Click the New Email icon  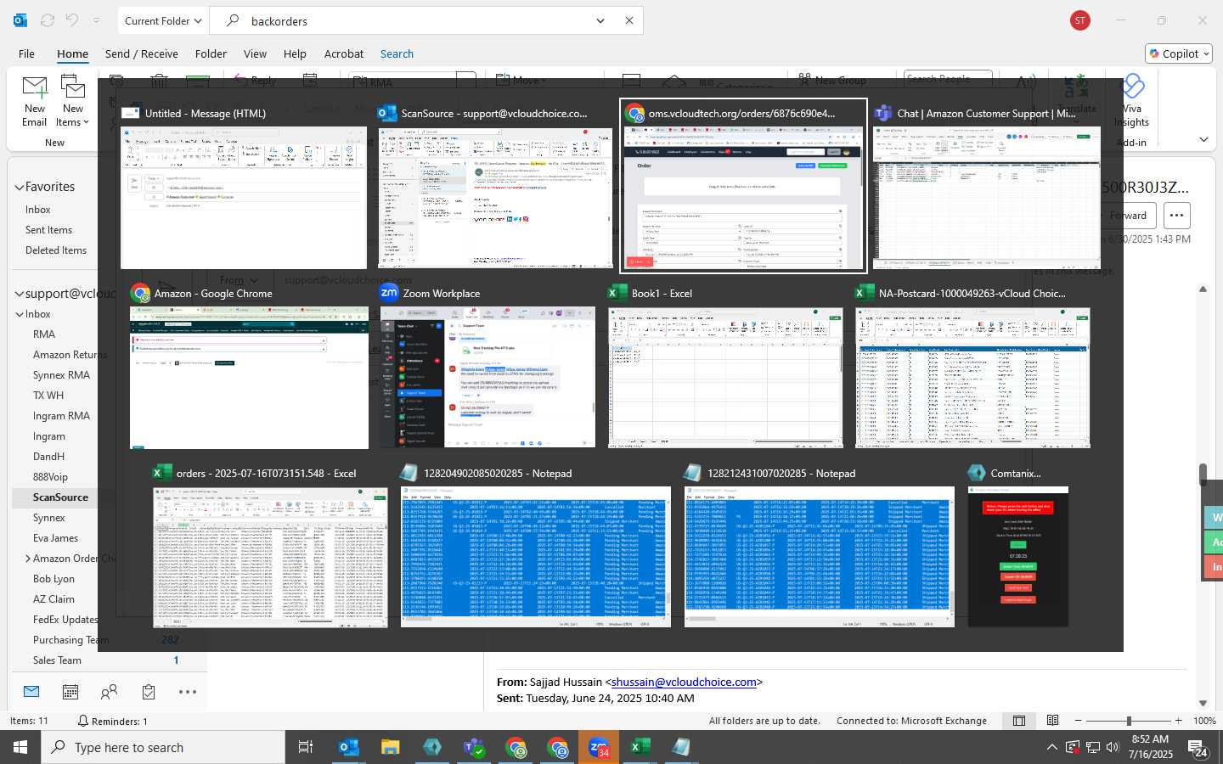click(35, 100)
